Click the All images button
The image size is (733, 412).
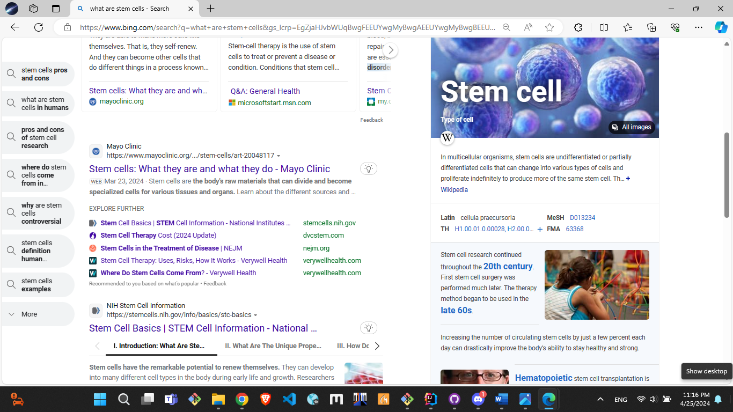632,127
